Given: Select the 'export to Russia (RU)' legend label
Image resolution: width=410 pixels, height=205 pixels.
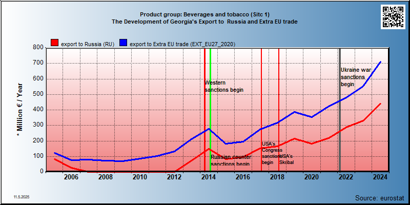Looking at the screenshot, I should pyautogui.click(x=88, y=44).
